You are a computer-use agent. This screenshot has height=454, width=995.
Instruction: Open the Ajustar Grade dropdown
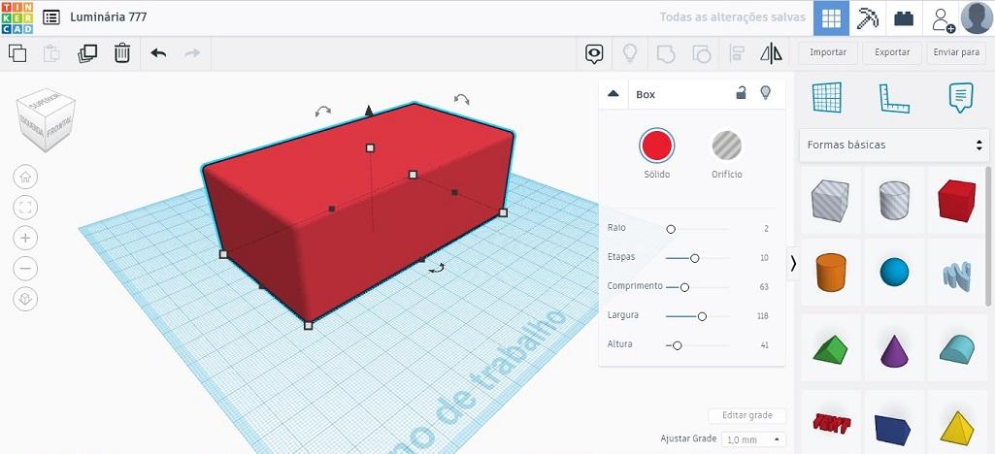pos(753,439)
